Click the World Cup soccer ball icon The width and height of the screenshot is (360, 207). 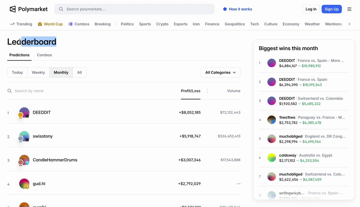[x=40, y=24]
